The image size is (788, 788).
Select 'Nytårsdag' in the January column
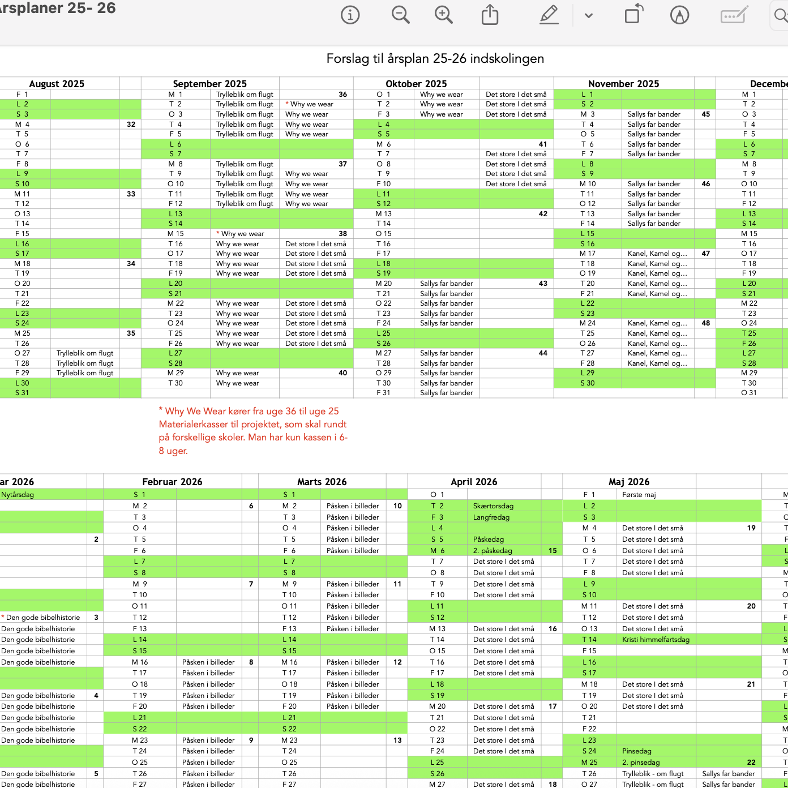point(18,495)
